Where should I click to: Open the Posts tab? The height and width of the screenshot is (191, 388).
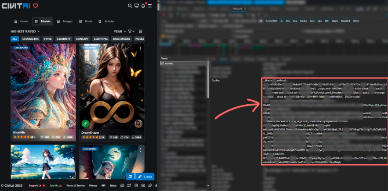coord(85,21)
